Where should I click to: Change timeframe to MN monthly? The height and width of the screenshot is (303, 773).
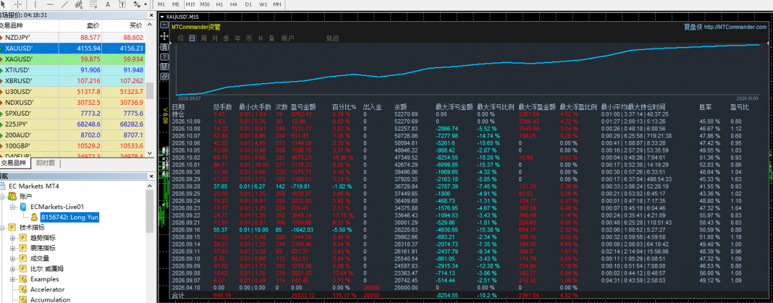pos(277,5)
